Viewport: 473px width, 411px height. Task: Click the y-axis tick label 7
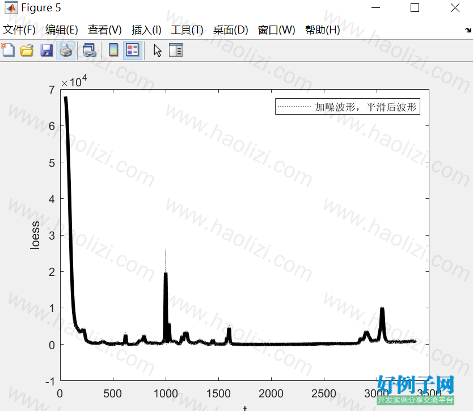[x=52, y=90]
